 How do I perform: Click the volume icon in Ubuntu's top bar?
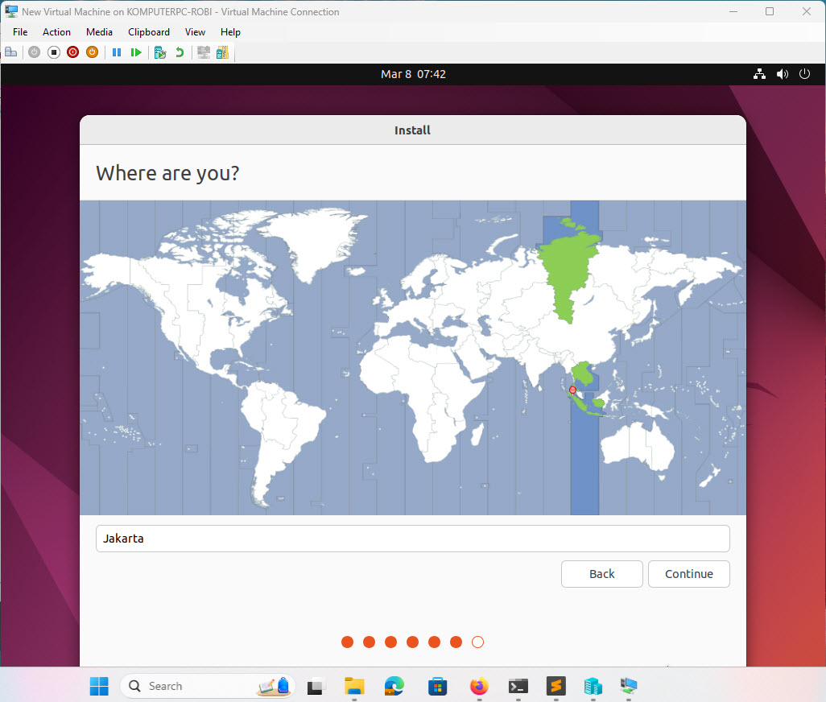click(x=782, y=73)
